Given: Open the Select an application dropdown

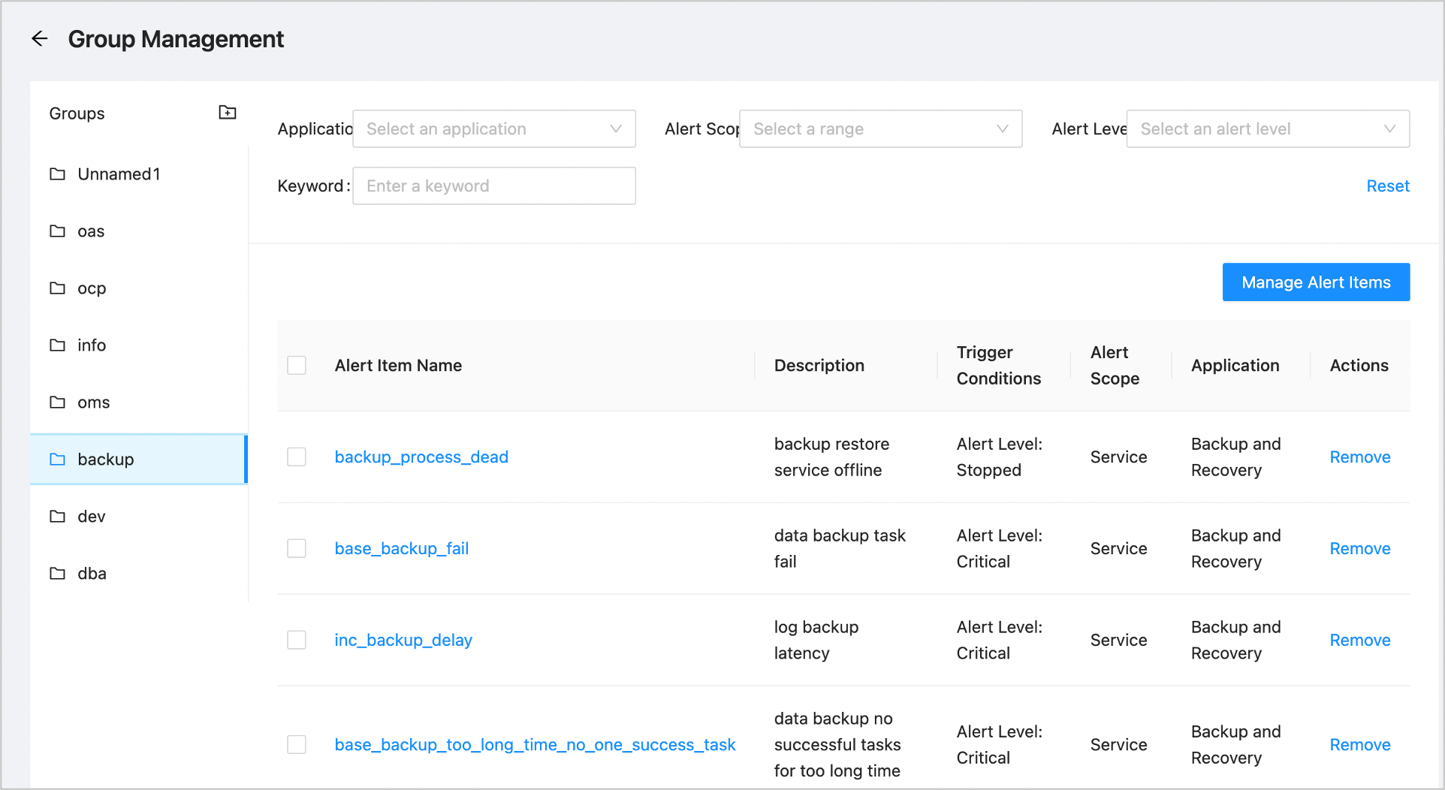Looking at the screenshot, I should (x=493, y=129).
